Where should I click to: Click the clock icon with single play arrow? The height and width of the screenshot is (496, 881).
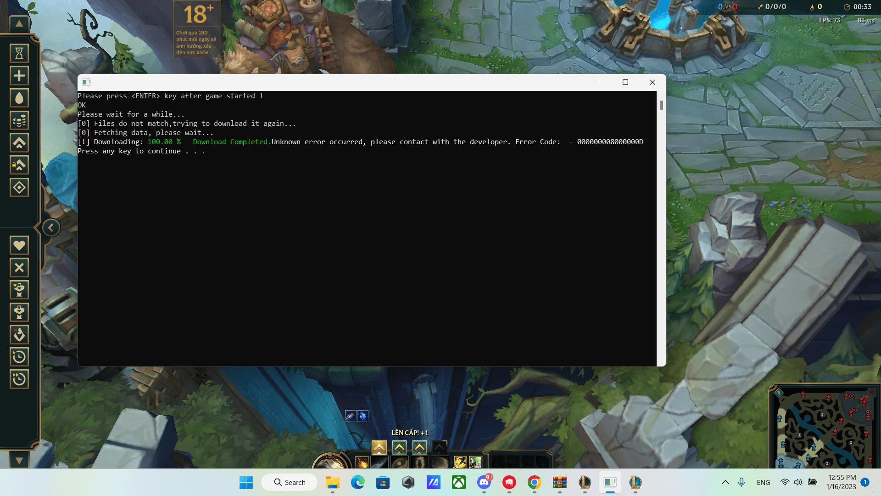click(x=19, y=357)
